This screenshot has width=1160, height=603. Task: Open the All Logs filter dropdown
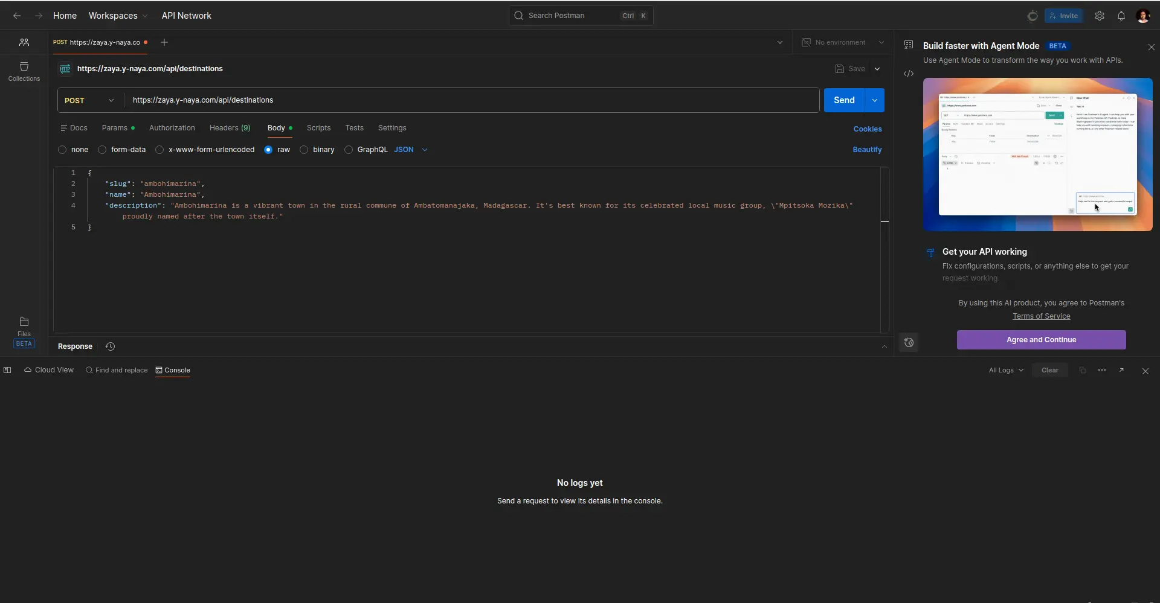click(x=1005, y=370)
